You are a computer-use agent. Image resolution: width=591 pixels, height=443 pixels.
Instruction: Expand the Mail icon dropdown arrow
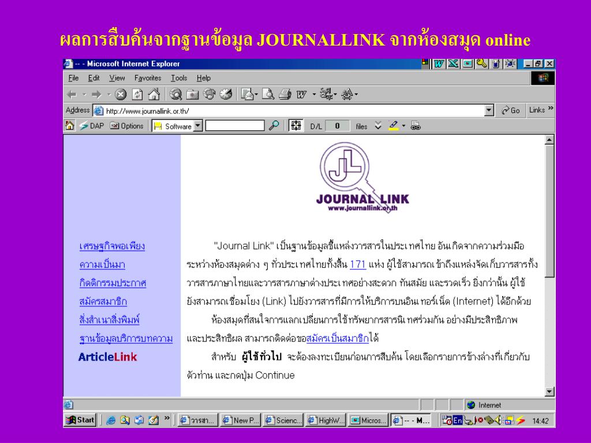[x=256, y=94]
